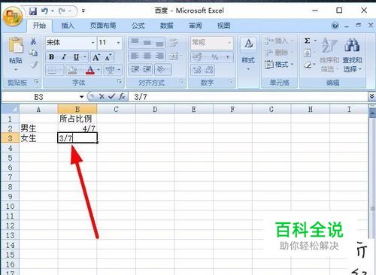Open the 宋体 font name dropdown
The image size is (376, 275).
click(93, 43)
